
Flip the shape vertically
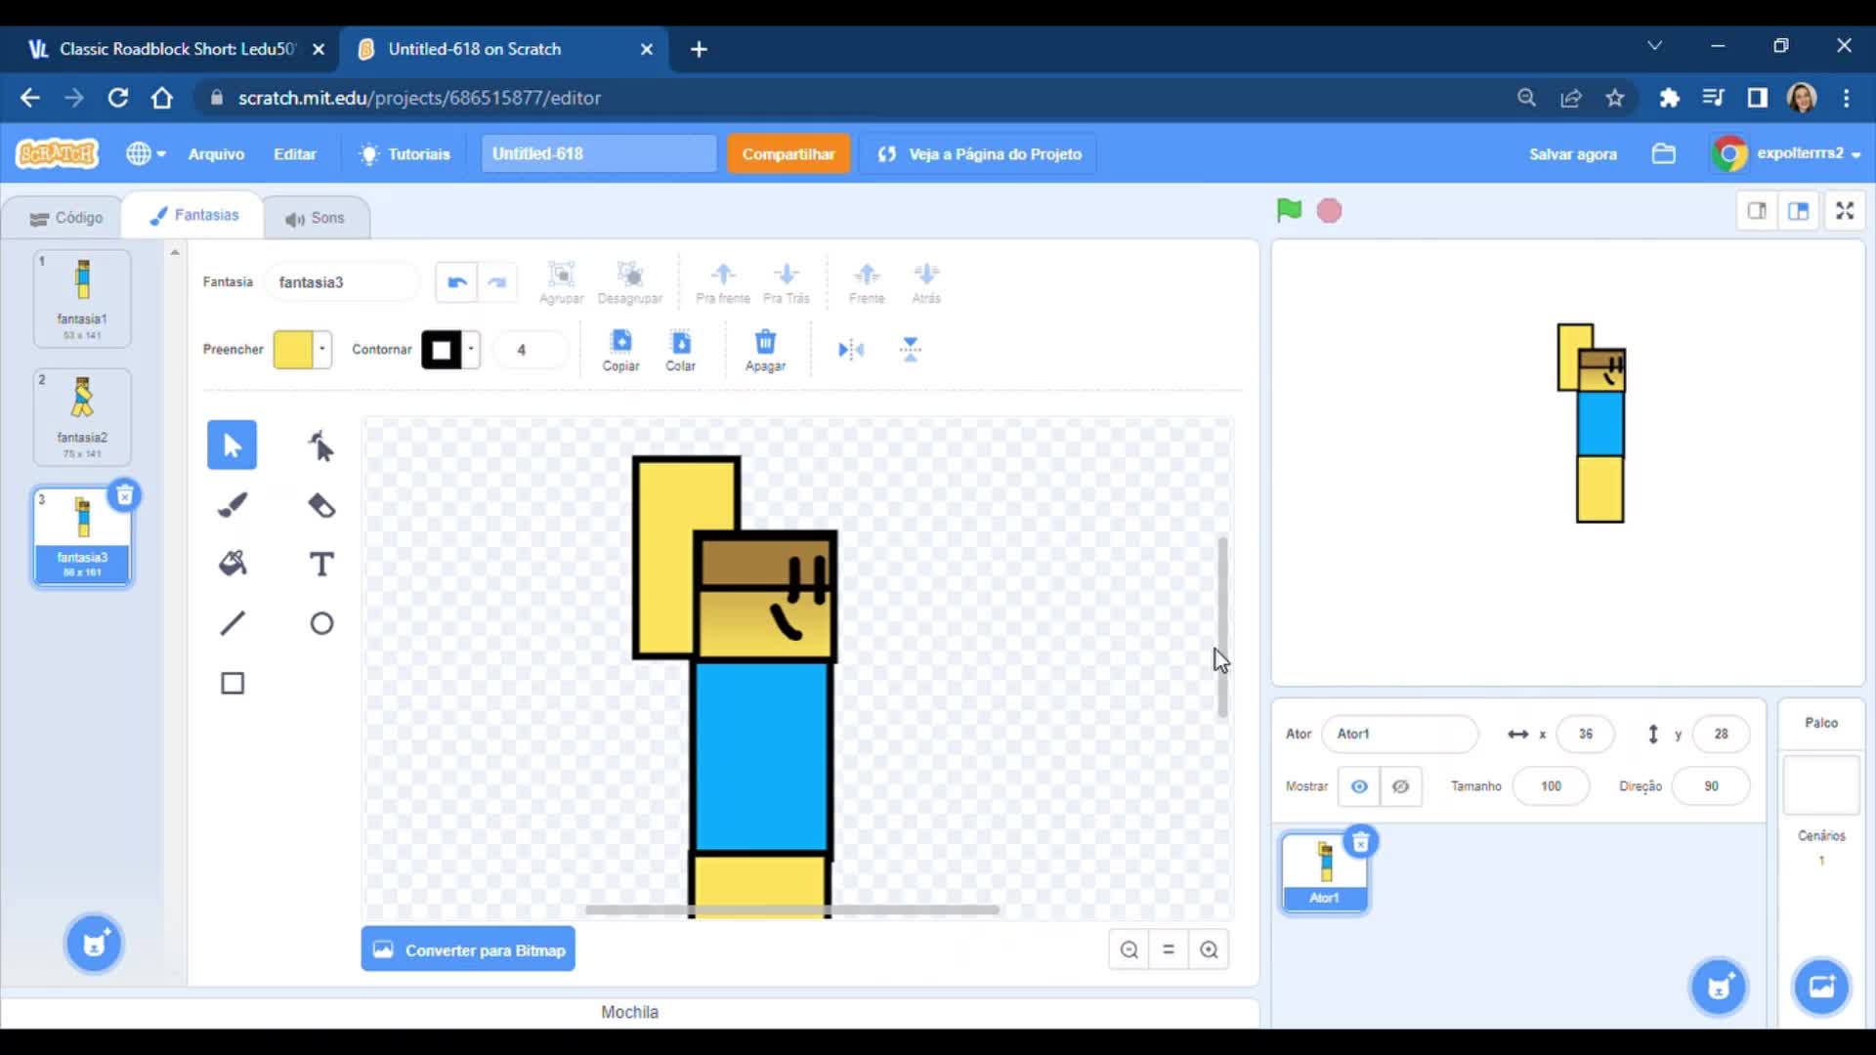(x=911, y=350)
